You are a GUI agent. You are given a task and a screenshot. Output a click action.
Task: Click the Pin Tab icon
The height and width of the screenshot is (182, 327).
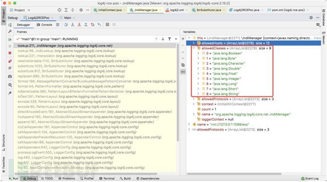pos(10,93)
